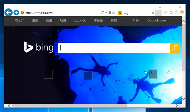
Task: Show the security lock icon report
Action: tap(110, 13)
